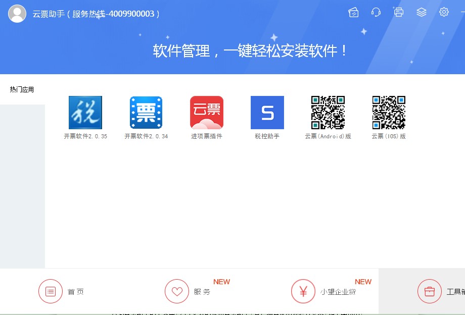Screen dimensions: 465x315
Task: Click the 云票助手 service hotline title
Action: (96, 14)
